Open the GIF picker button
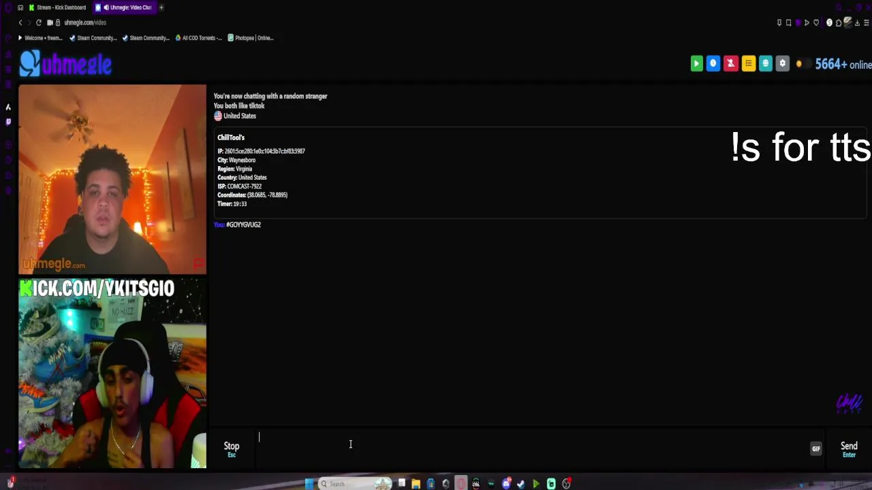Screen dimensions: 872x490 tap(815, 448)
